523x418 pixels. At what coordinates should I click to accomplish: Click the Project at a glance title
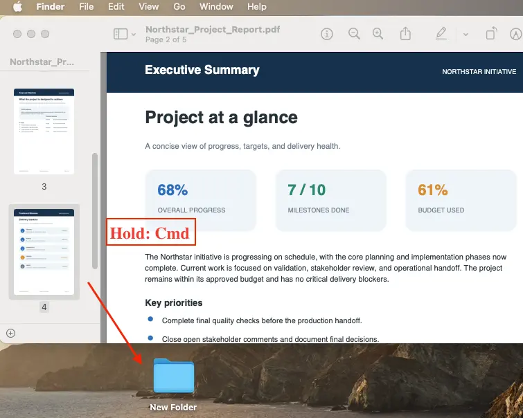coord(221,118)
